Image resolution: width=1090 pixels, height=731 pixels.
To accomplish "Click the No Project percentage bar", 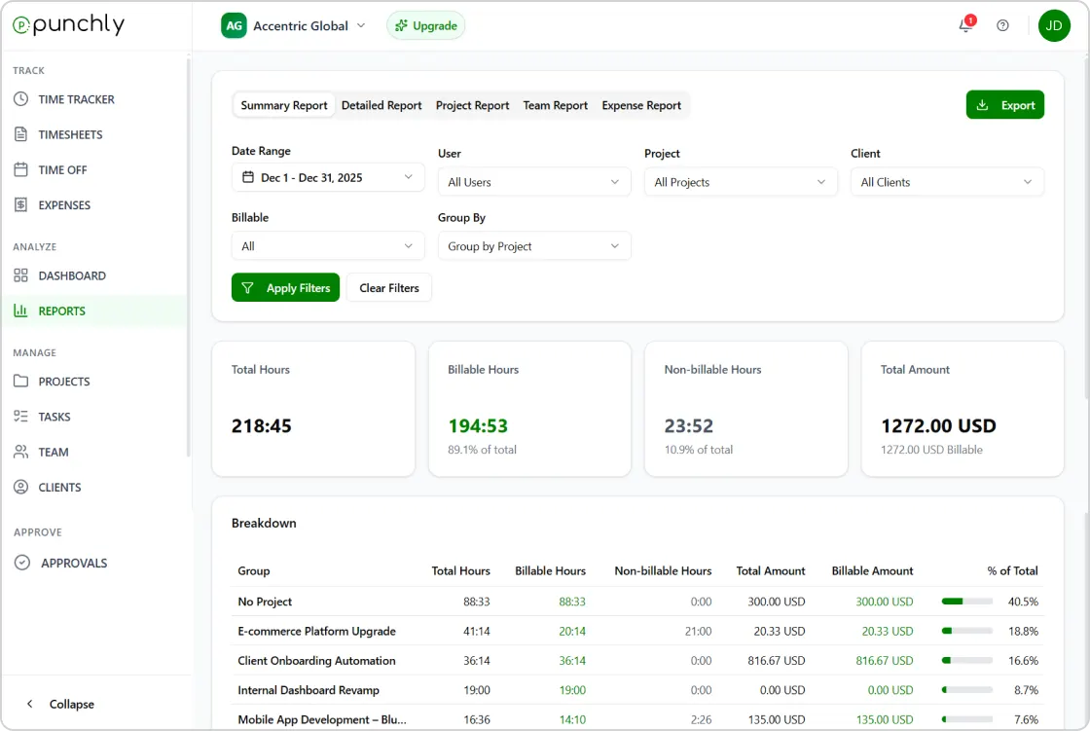I will [x=966, y=602].
